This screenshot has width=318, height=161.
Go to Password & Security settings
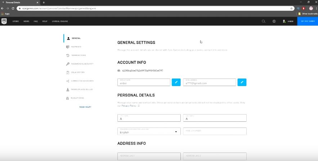82,64
